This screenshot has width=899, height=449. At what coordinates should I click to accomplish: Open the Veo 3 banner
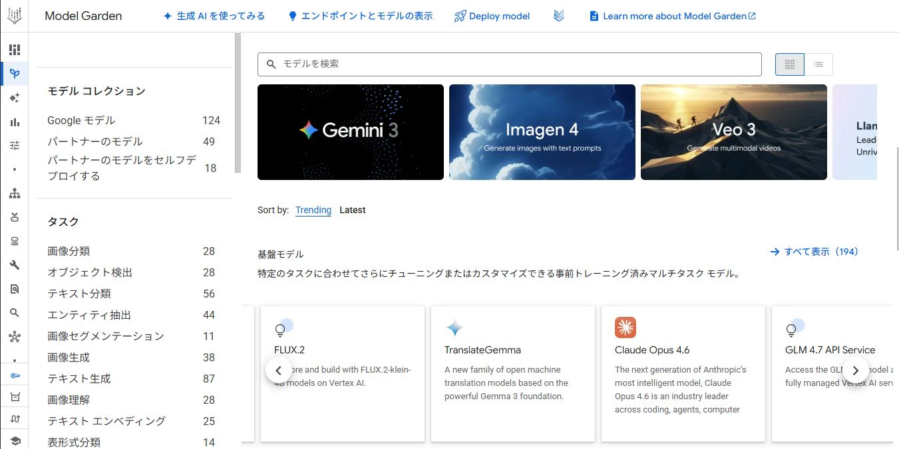734,132
